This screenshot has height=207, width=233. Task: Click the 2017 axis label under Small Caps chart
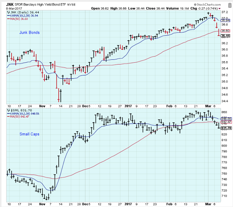click(x=128, y=204)
